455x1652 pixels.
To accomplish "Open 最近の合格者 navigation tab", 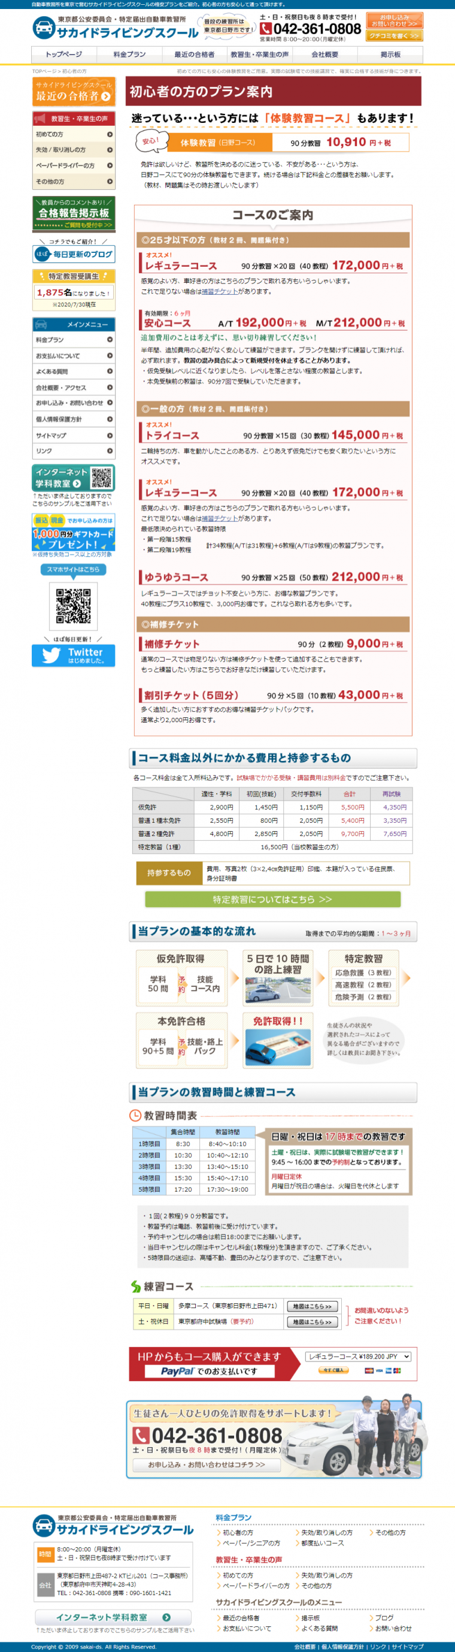I will (x=194, y=55).
